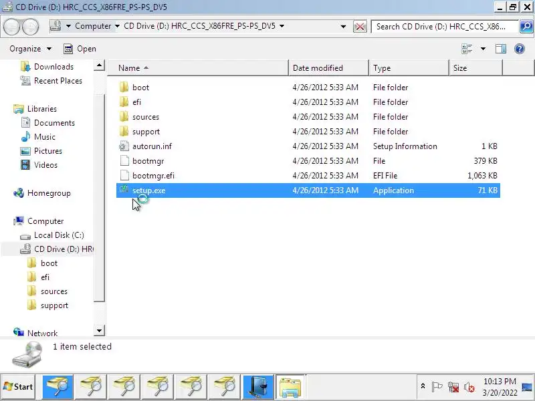
Task: Sort by the Date modified column header
Action: coord(328,68)
